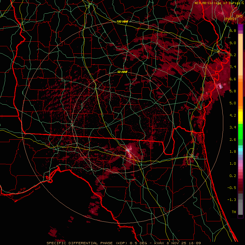Pick the yellow band of the color bar
245x245 pixels.
click(240, 117)
